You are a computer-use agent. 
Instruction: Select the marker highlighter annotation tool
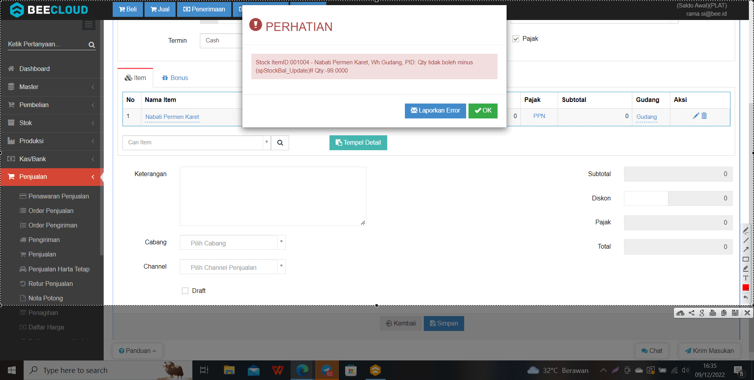coord(746,269)
